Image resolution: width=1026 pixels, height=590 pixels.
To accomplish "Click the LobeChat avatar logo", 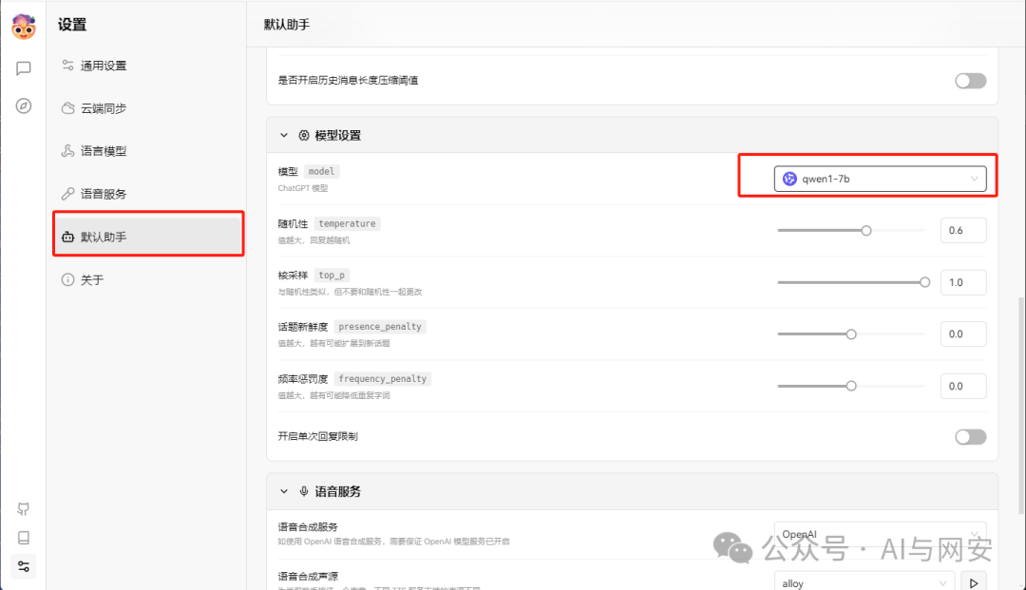I will 24,27.
